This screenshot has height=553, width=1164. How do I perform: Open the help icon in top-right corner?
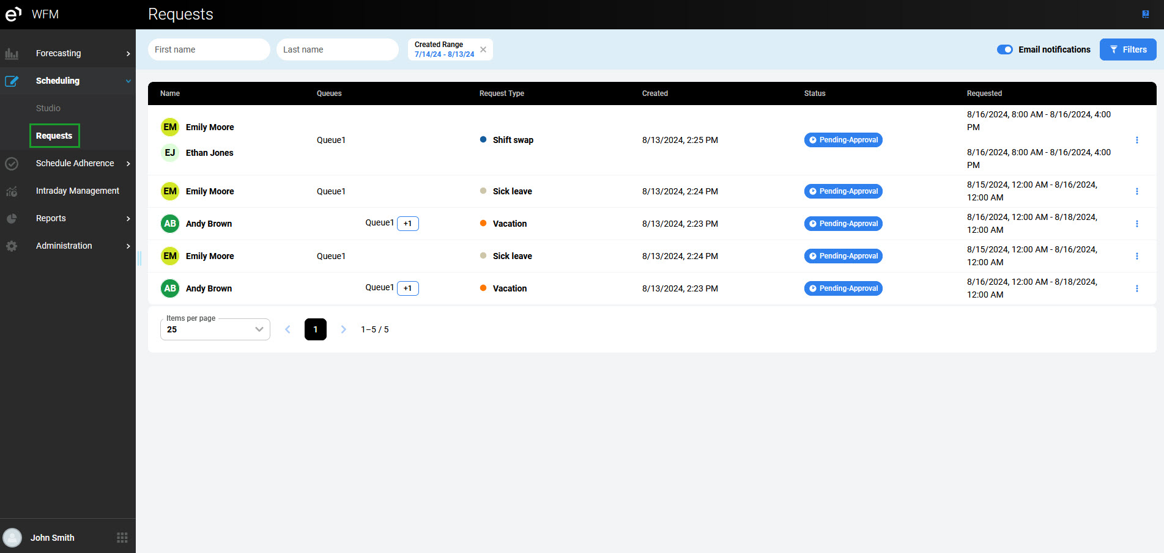pyautogui.click(x=1146, y=14)
